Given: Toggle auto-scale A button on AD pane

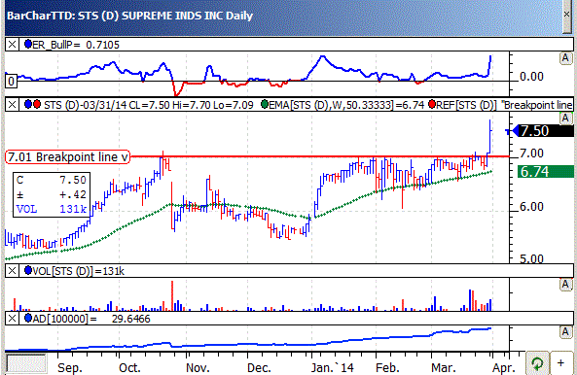Looking at the screenshot, I should (565, 332).
